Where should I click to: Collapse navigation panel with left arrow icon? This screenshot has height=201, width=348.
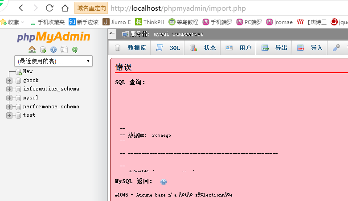click(x=112, y=33)
